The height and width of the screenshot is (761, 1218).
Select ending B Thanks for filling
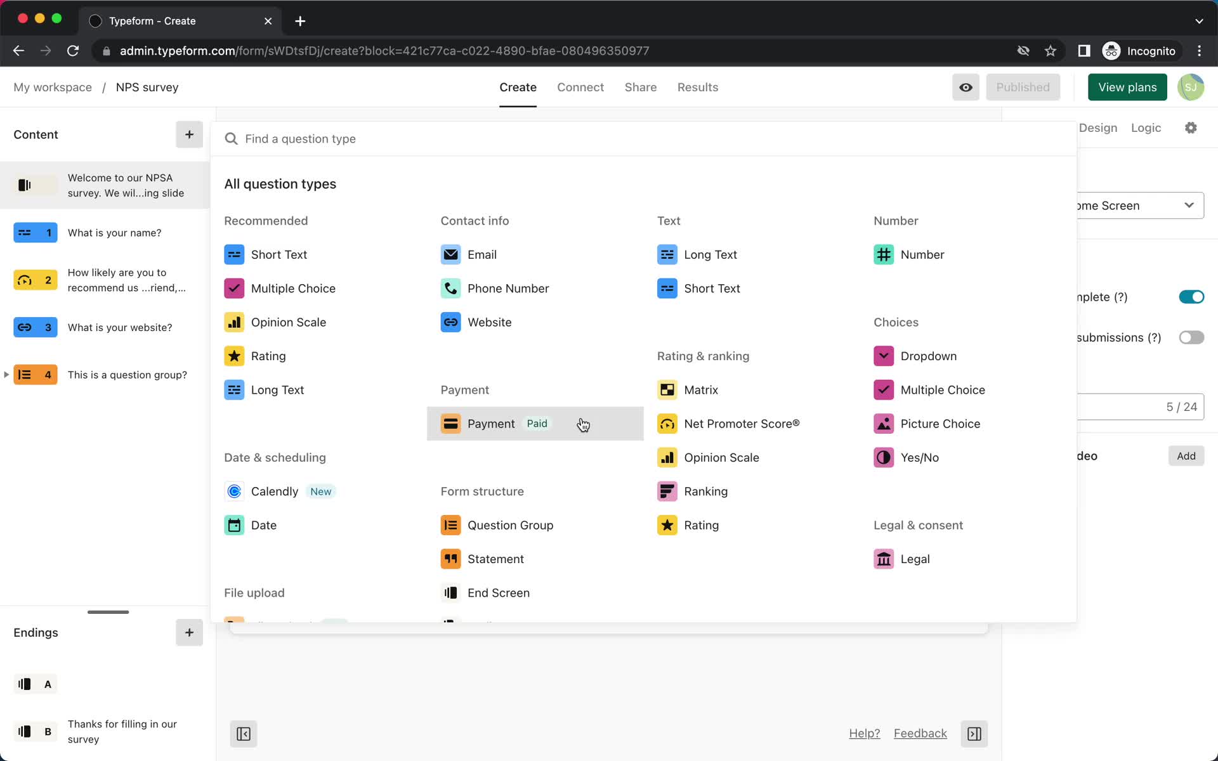(105, 732)
